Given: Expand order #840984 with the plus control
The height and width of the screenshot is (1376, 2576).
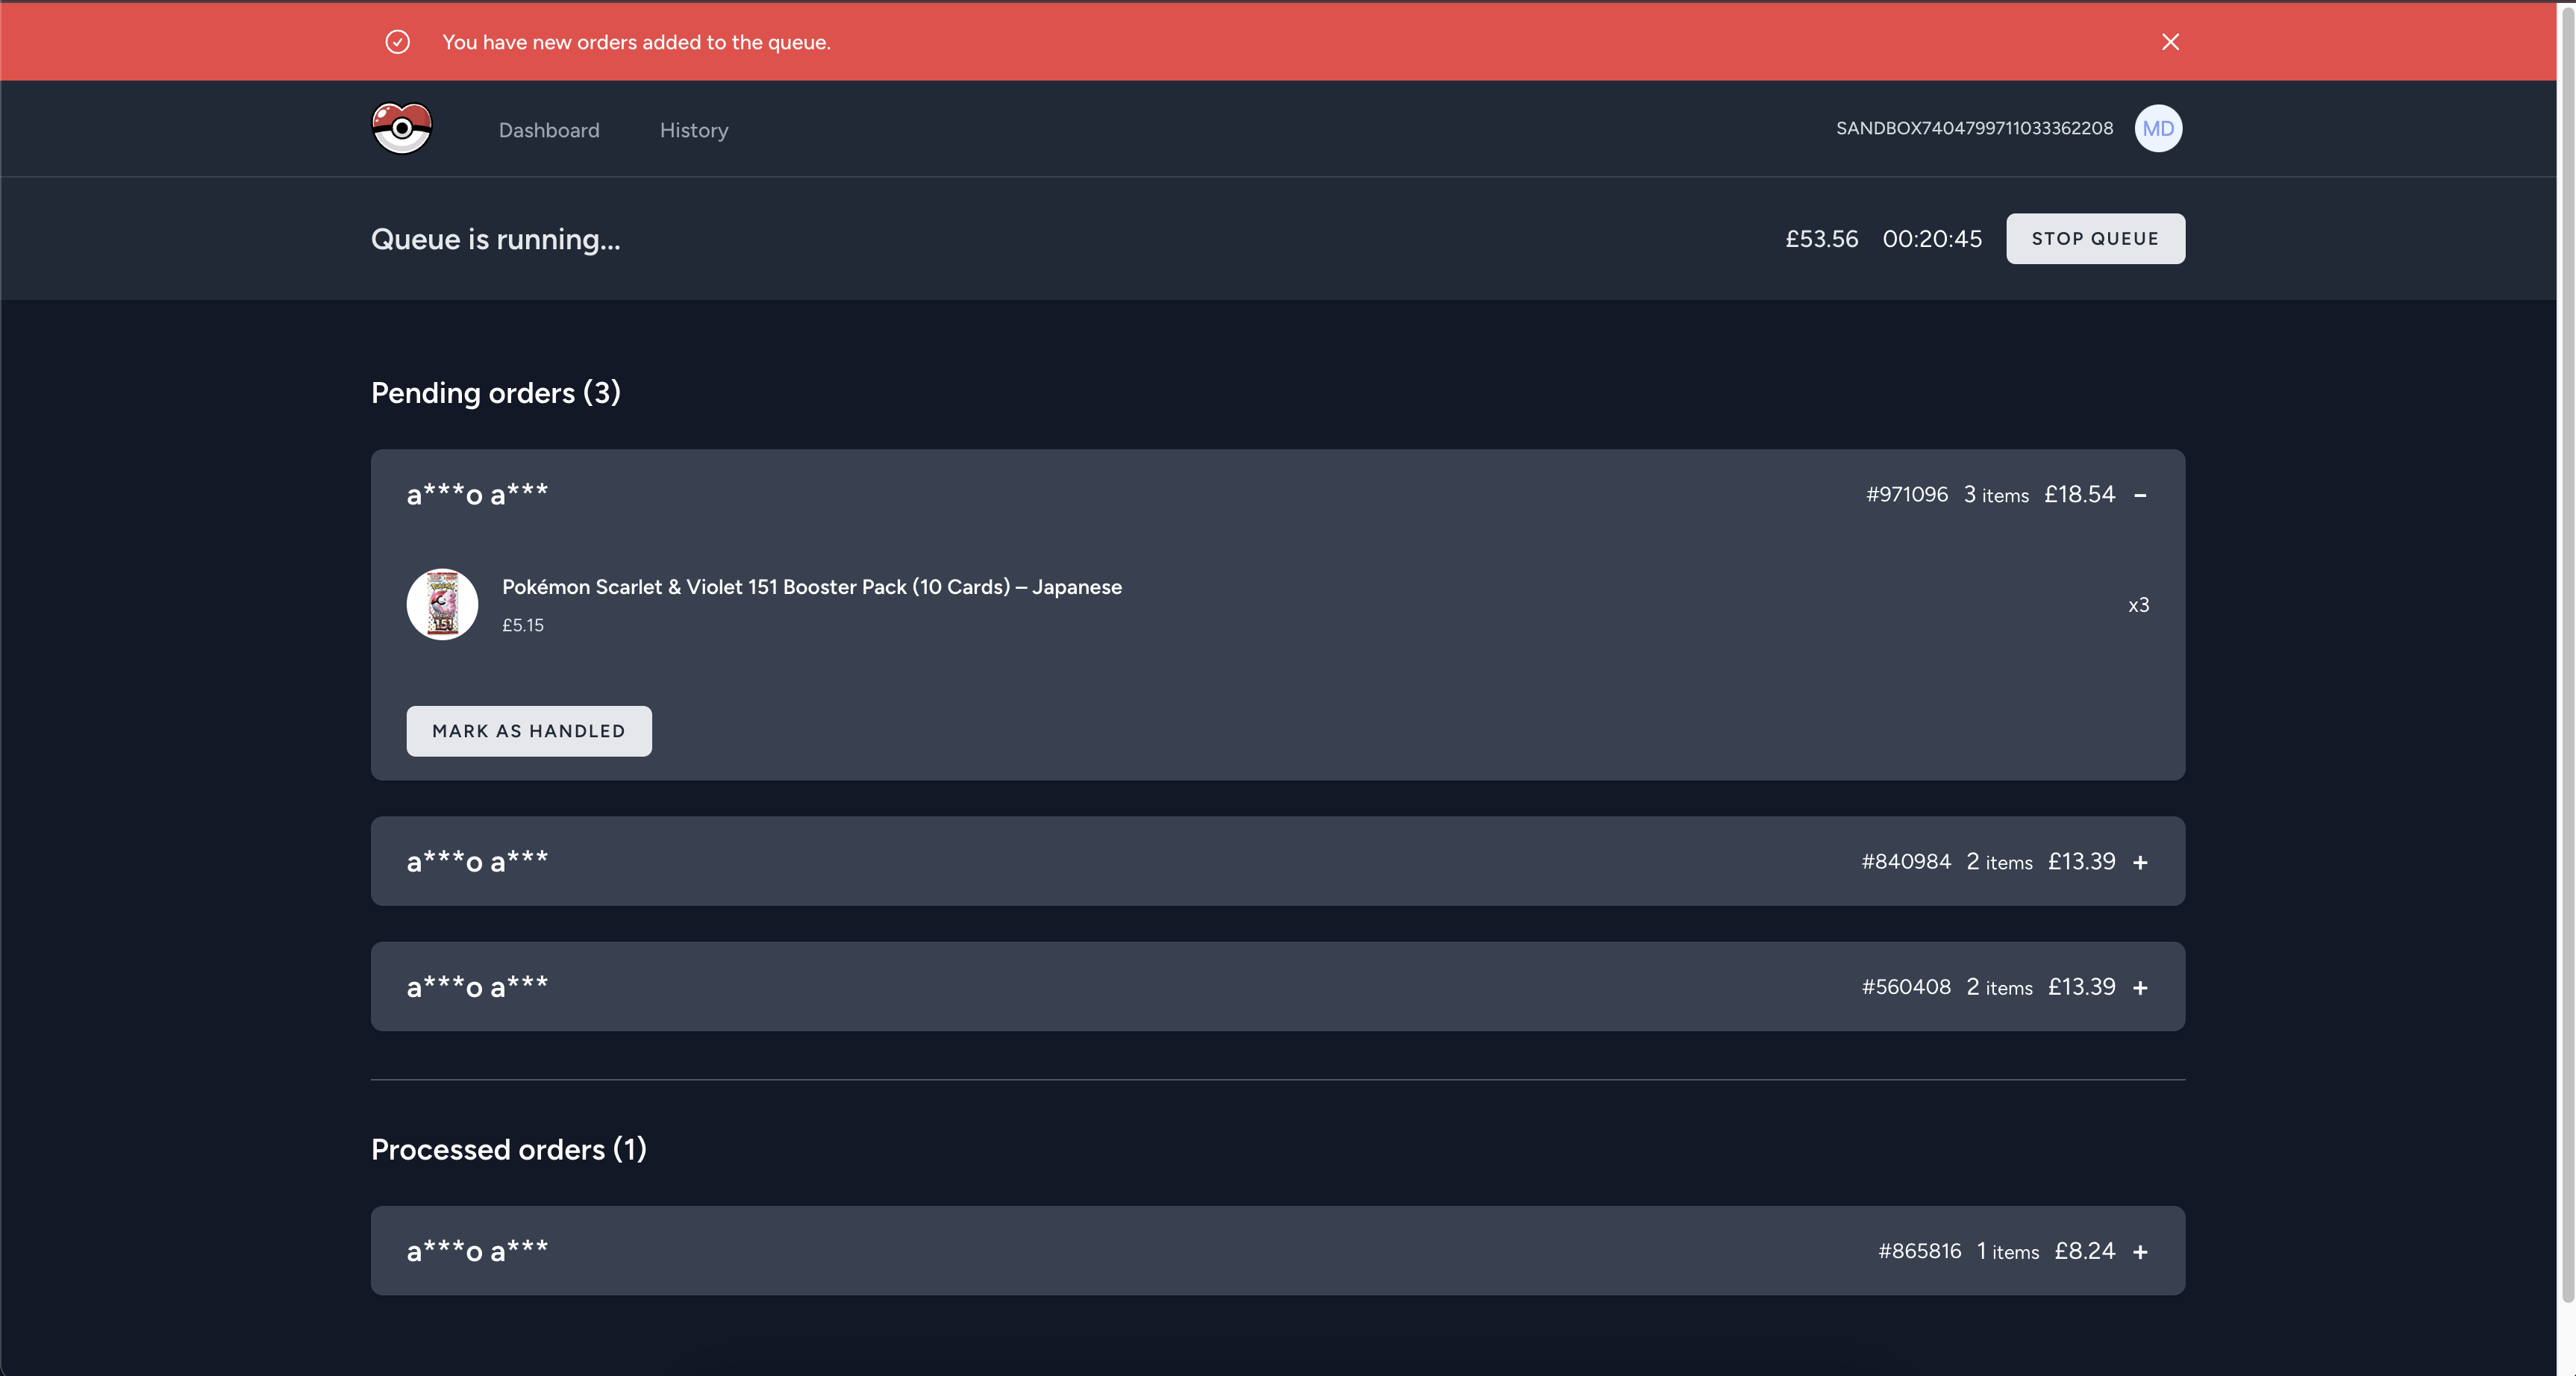Looking at the screenshot, I should coord(2140,861).
